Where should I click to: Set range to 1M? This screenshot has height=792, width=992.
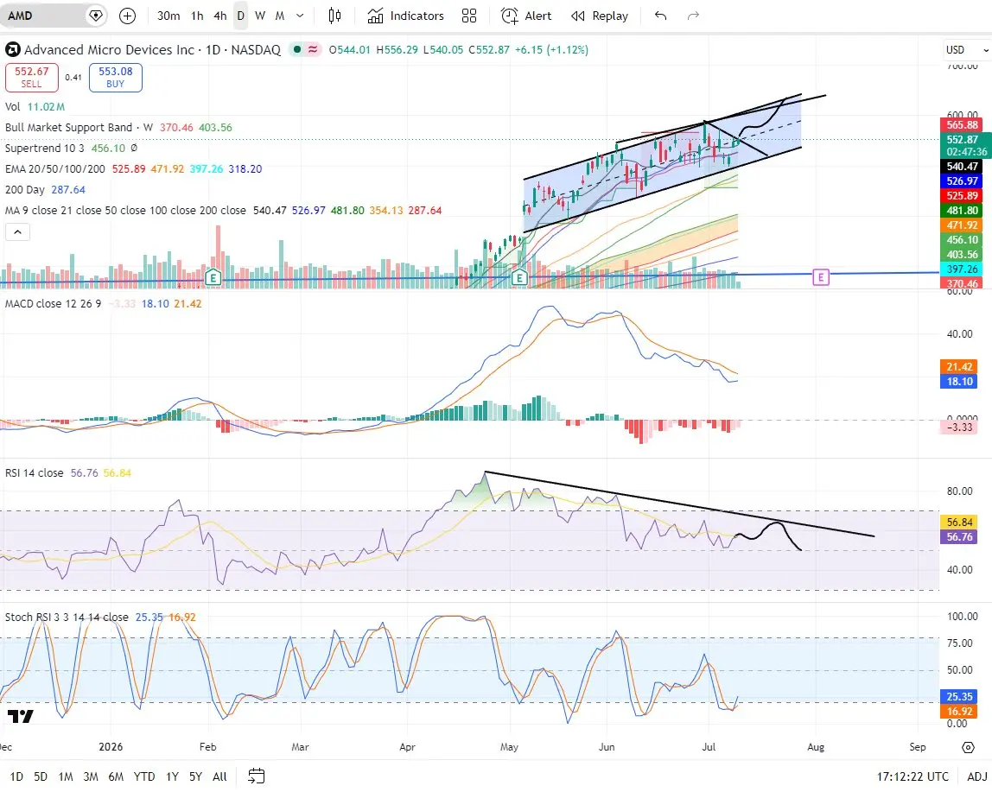point(65,776)
